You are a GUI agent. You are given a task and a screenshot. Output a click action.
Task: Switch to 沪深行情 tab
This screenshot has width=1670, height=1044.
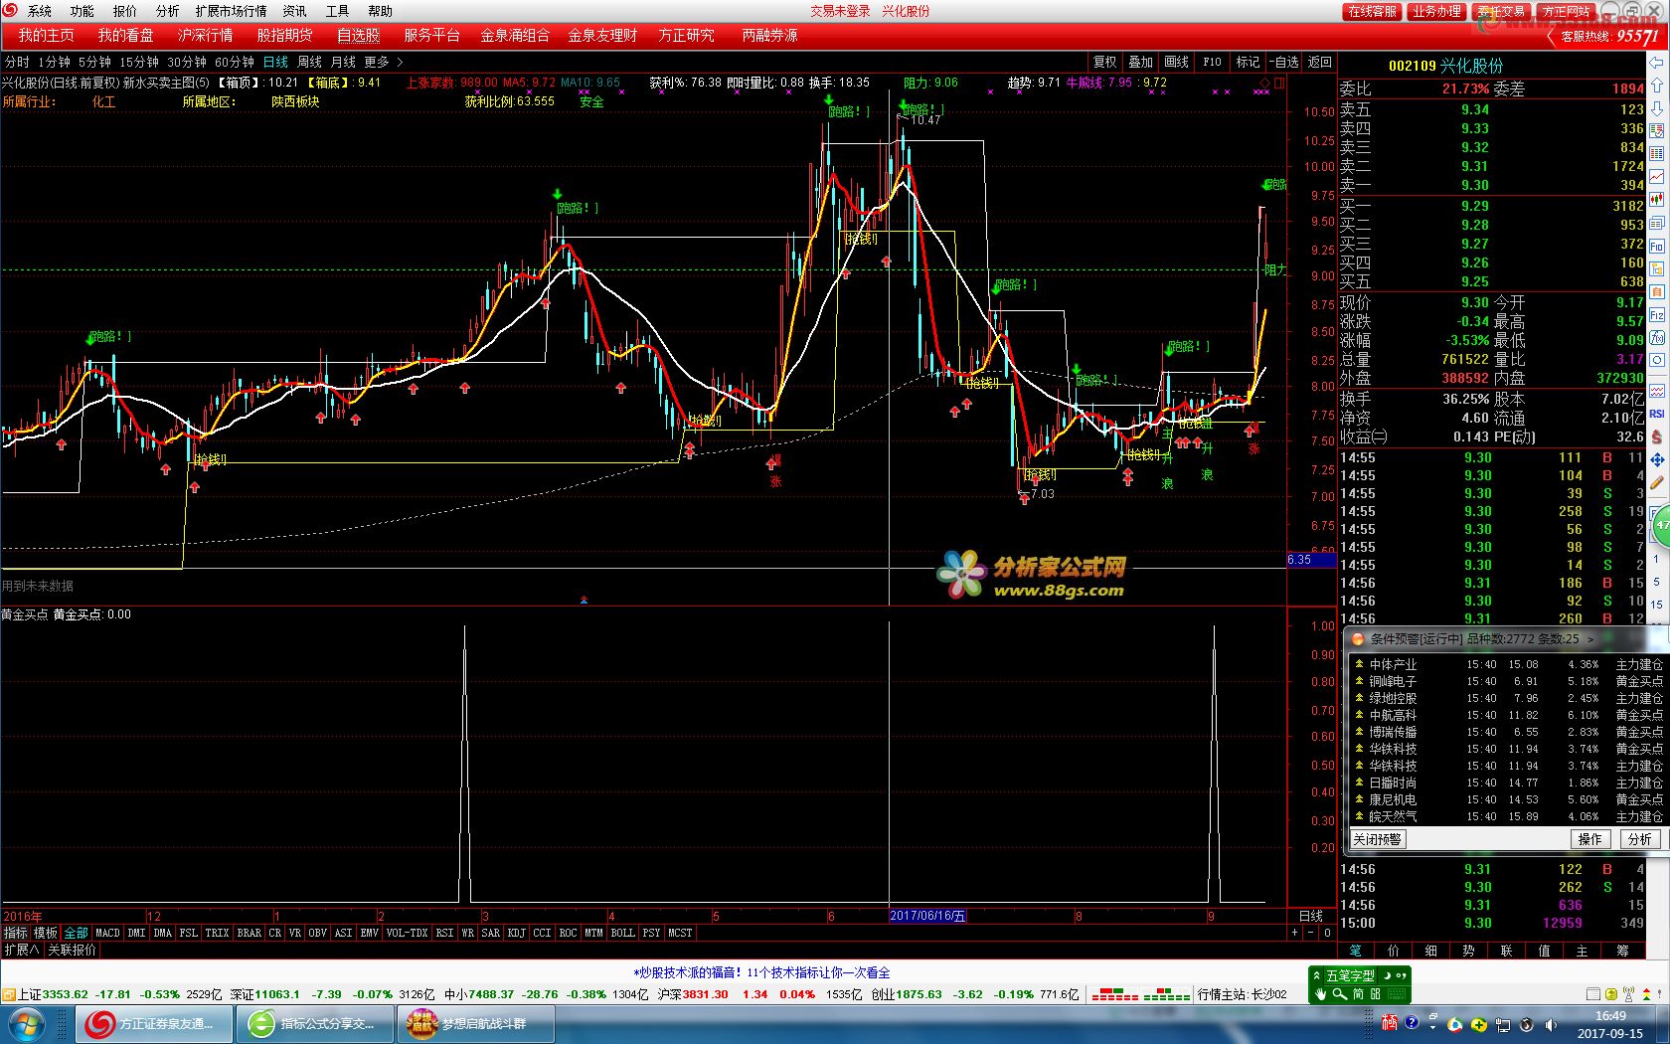(x=205, y=35)
